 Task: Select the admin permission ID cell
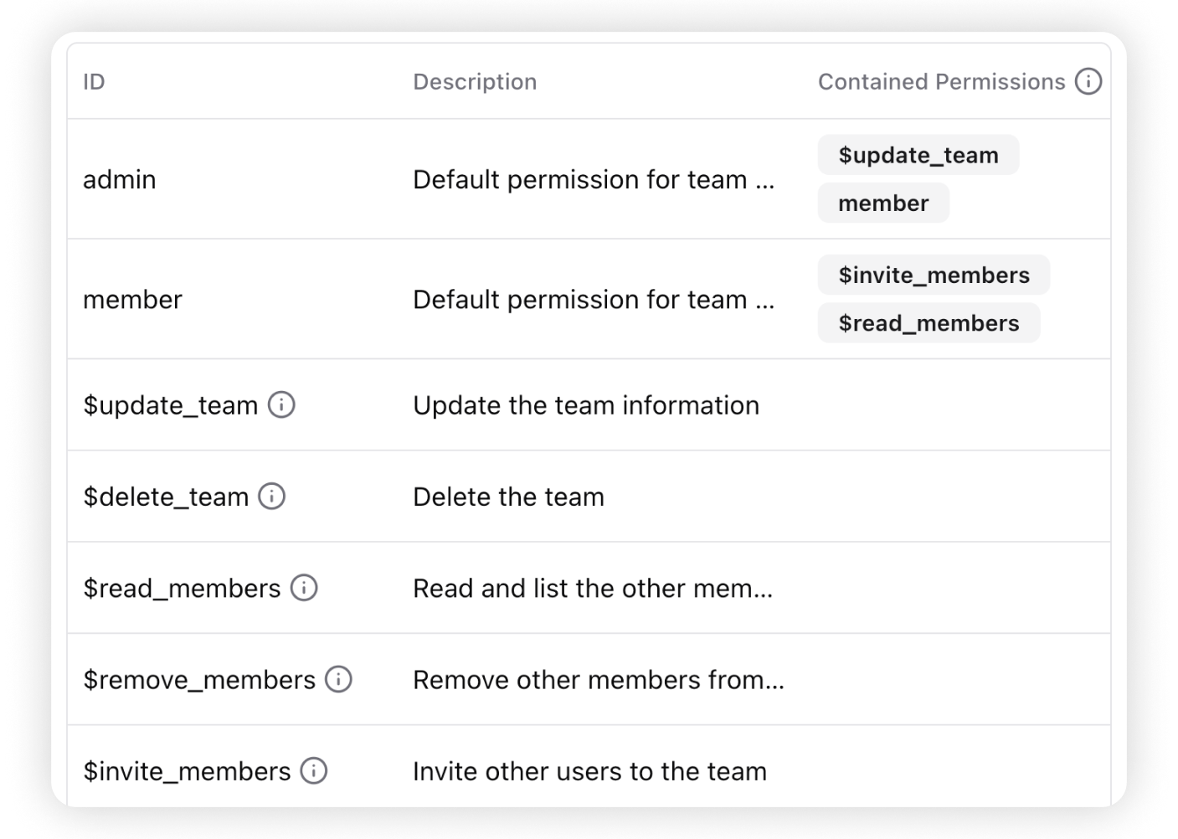119,179
